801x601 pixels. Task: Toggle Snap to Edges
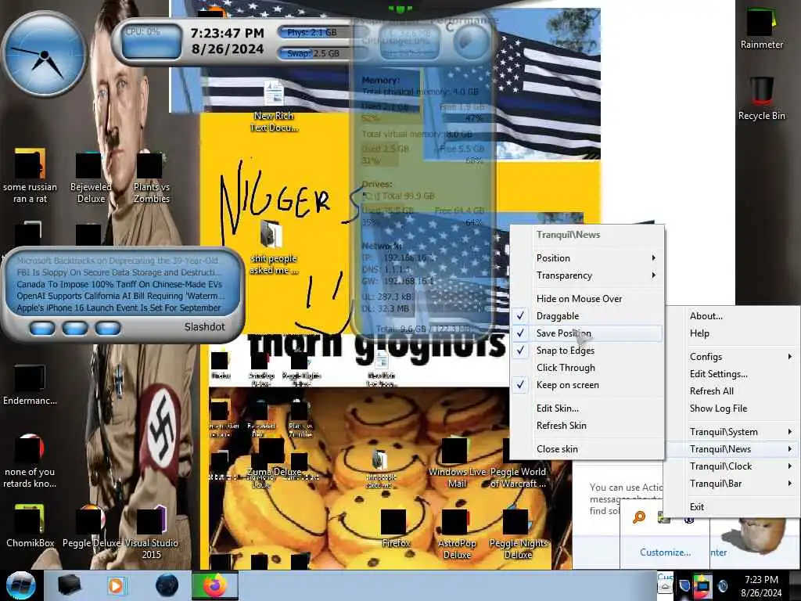(587, 351)
